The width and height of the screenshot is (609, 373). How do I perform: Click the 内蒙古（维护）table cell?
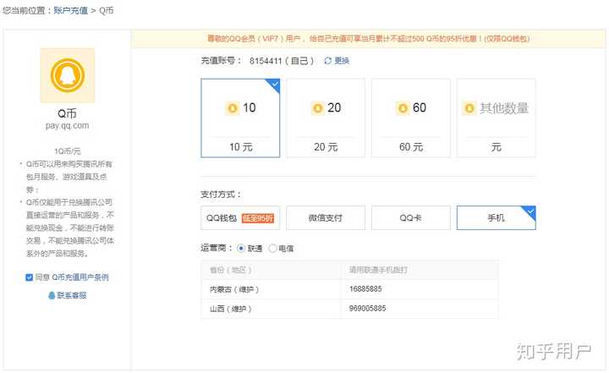pyautogui.click(x=271, y=289)
